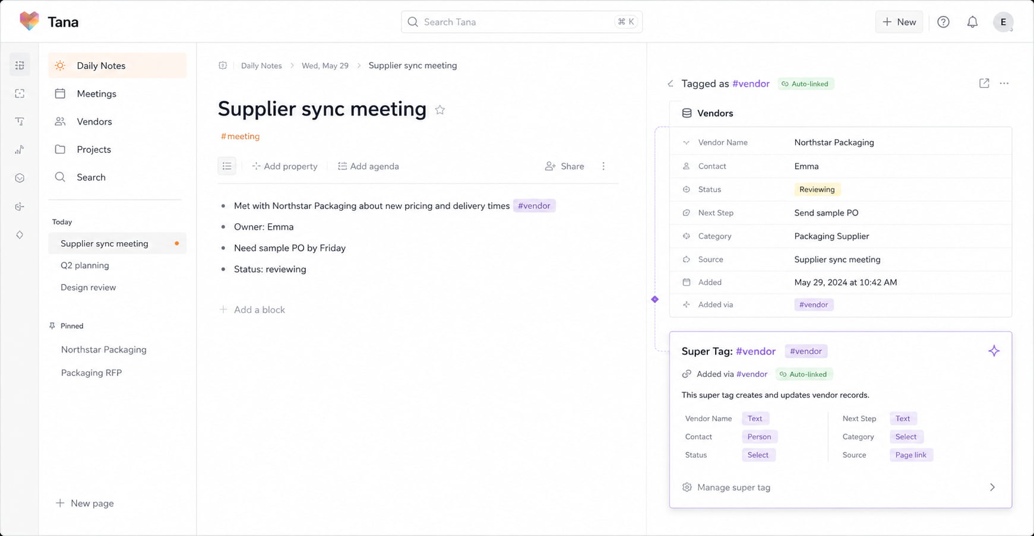Click the date May 29, 2024 at 10:42 AM
This screenshot has height=536, width=1034.
[x=846, y=283]
